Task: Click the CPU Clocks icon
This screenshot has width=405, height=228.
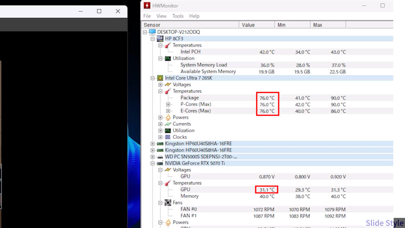Action: pos(168,137)
